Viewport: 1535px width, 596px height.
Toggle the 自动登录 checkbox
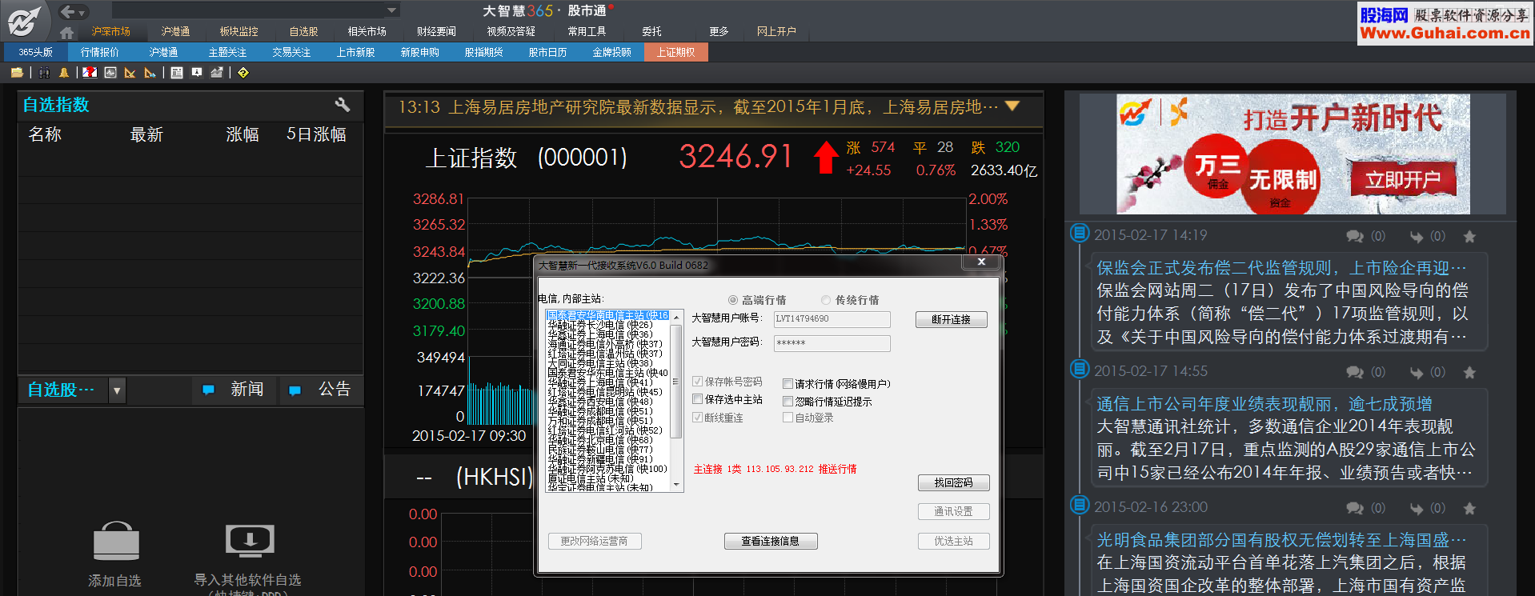(788, 418)
